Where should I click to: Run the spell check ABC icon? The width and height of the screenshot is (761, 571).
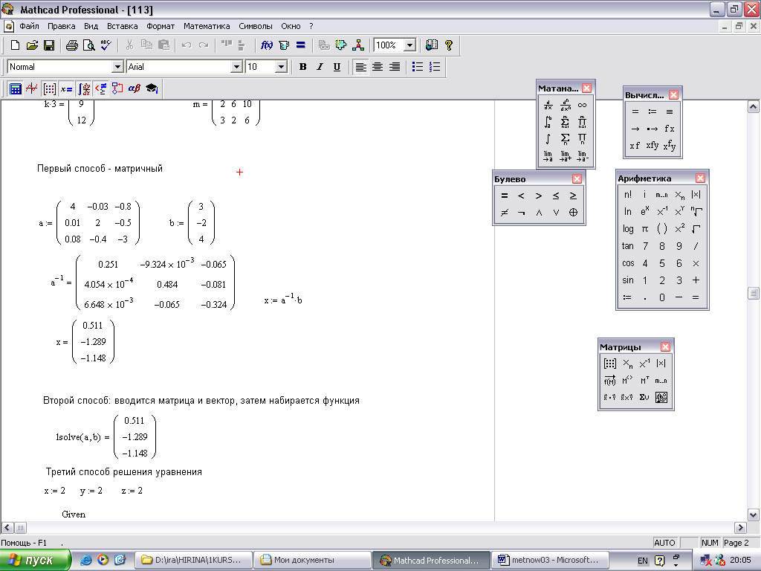[x=106, y=45]
